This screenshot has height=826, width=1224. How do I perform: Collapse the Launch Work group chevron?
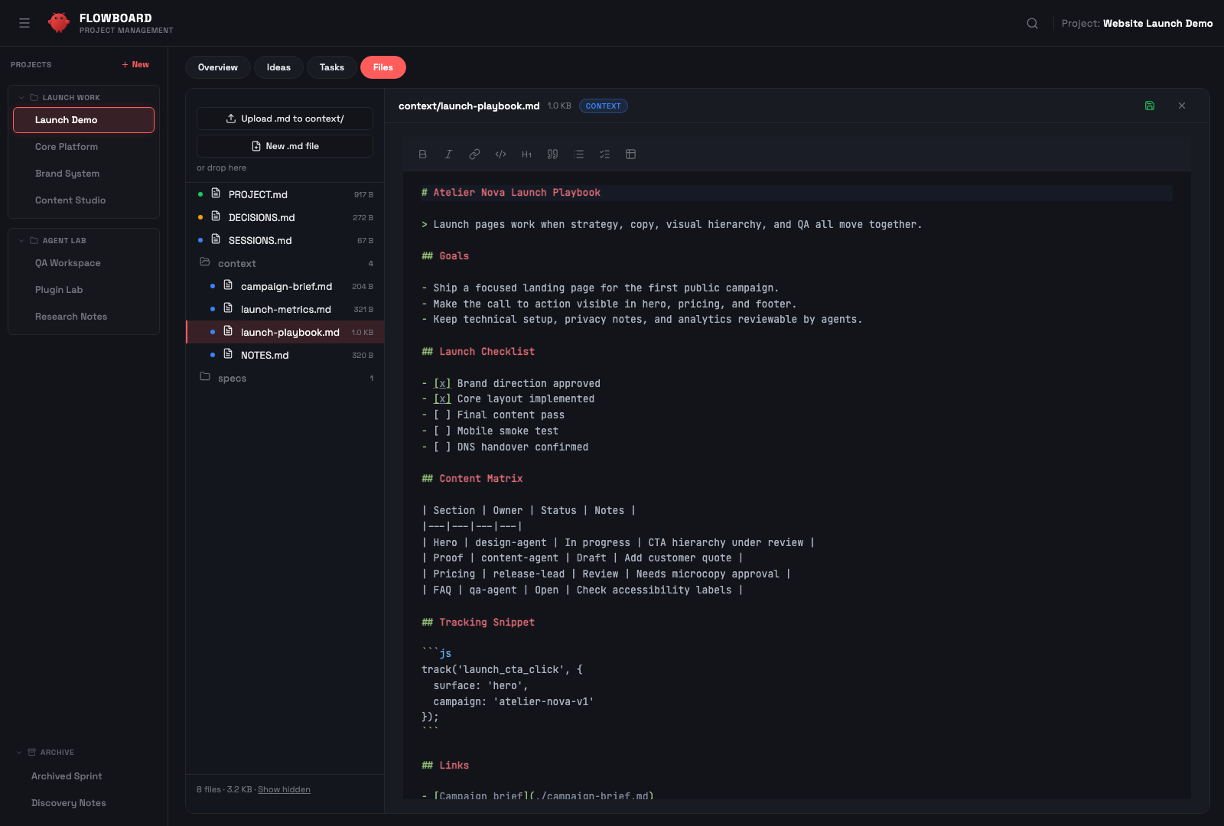tap(21, 97)
